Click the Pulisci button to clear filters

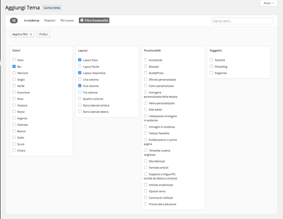point(43,34)
